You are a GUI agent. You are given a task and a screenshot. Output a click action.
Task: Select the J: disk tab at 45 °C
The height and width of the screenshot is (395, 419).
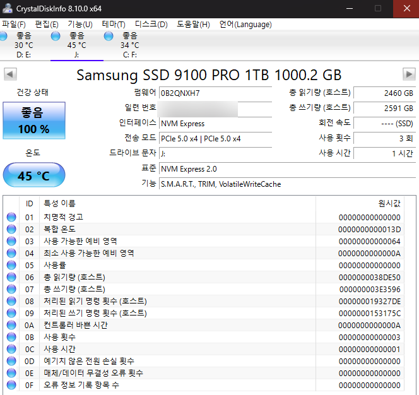[x=77, y=45]
